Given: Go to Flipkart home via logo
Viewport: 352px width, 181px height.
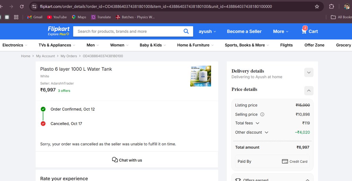Looking at the screenshot, I should [x=59, y=31].
